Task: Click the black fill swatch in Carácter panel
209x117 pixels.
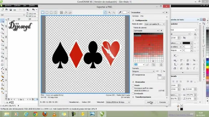Action: (186, 43)
